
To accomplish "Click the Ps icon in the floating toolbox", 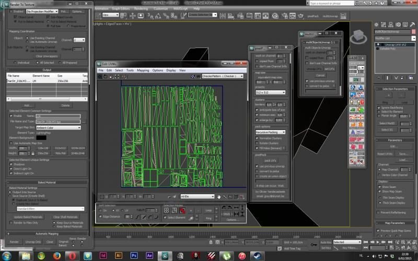I will pos(353,94).
